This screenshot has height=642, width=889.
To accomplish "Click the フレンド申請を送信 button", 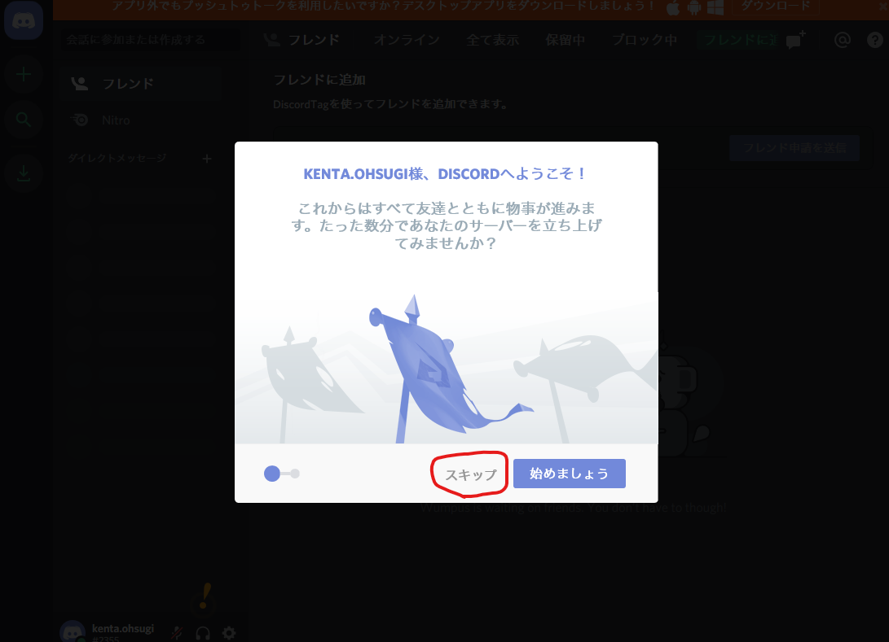I will pyautogui.click(x=794, y=148).
